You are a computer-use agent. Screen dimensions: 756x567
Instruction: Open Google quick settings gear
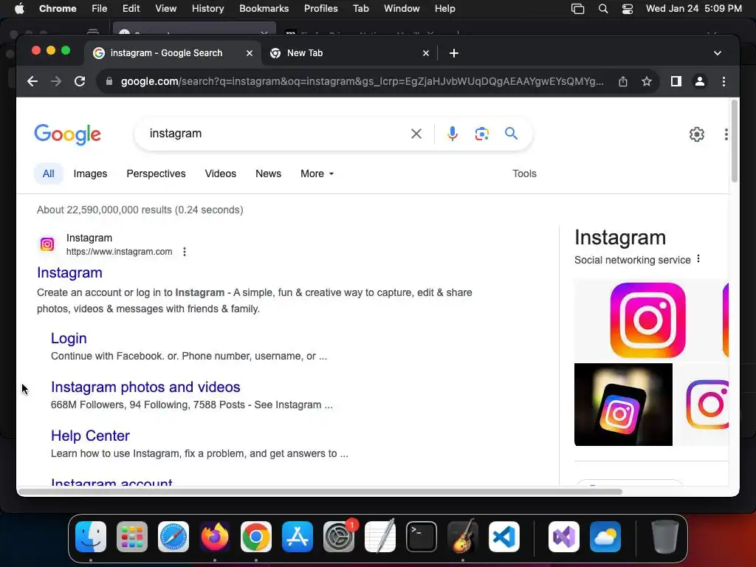[697, 134]
